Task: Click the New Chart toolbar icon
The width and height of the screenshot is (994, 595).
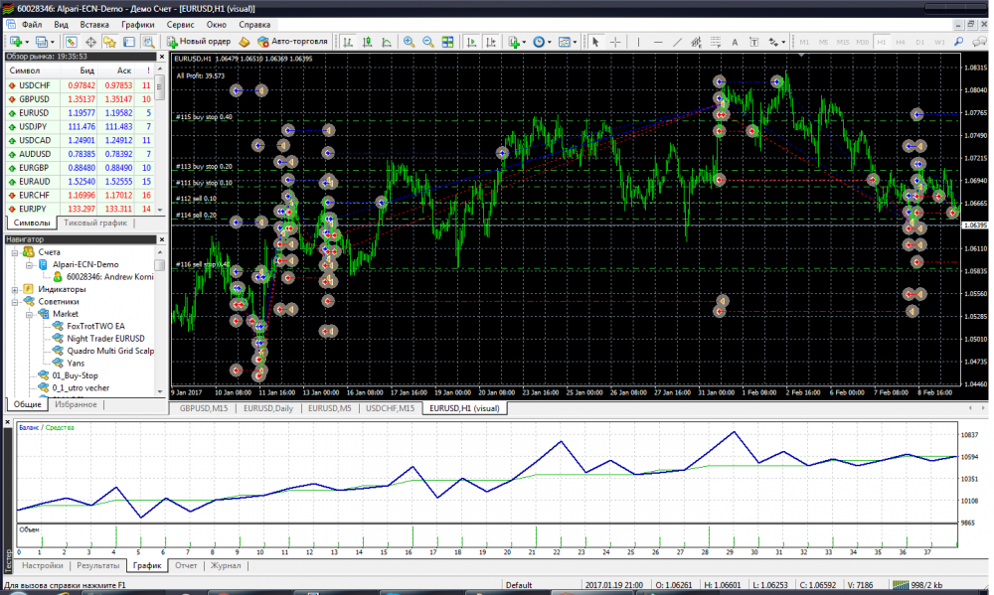Action: click(x=15, y=42)
